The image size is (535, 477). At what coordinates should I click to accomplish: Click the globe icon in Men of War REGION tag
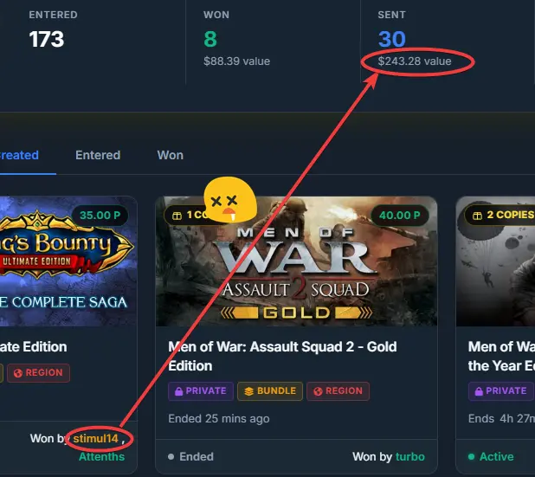[x=318, y=391]
